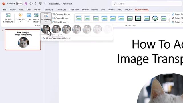This screenshot has width=183, height=103.
Task: Choose the second transparency preset thumbnail
Action: pyautogui.click(x=56, y=29)
